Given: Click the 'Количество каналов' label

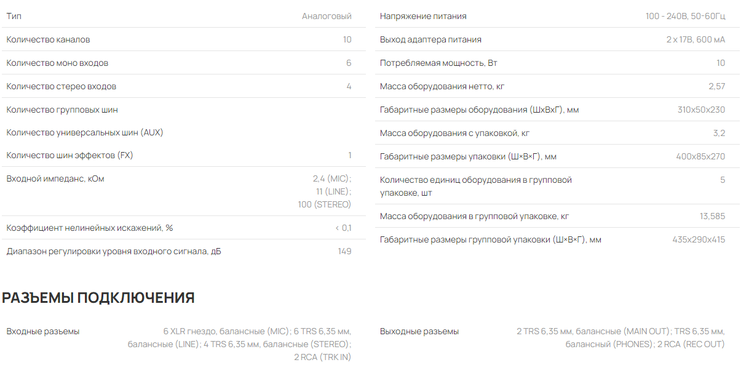Looking at the screenshot, I should [48, 39].
